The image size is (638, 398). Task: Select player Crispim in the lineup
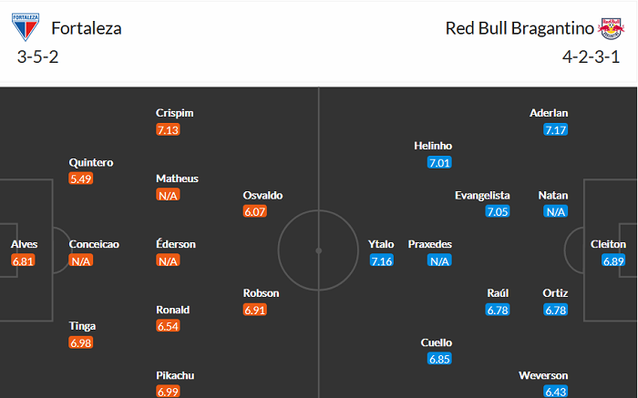pos(175,113)
